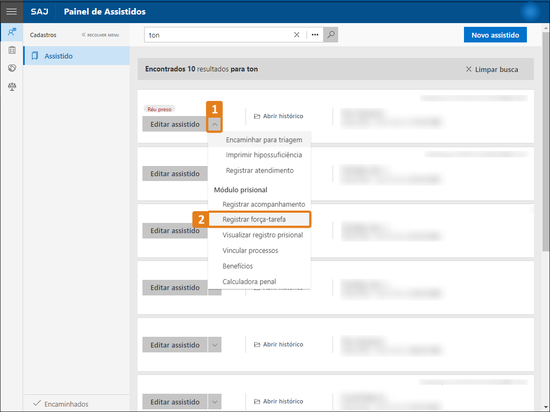Collapse menu via Recolher Menu

coord(101,35)
